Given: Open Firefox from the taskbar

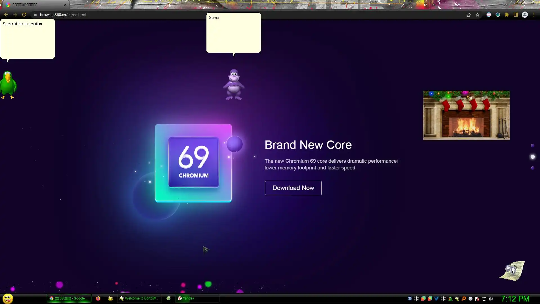Looking at the screenshot, I should click(98, 298).
